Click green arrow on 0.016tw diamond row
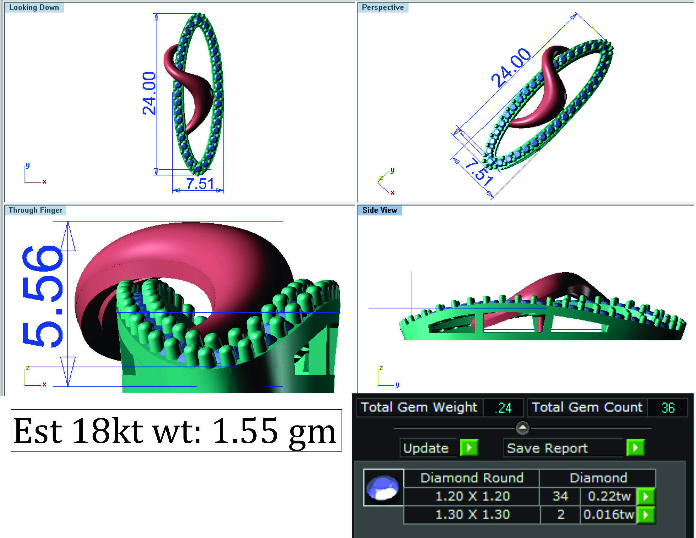 click(646, 515)
